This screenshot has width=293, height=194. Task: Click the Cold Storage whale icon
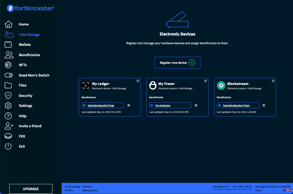click(9, 34)
